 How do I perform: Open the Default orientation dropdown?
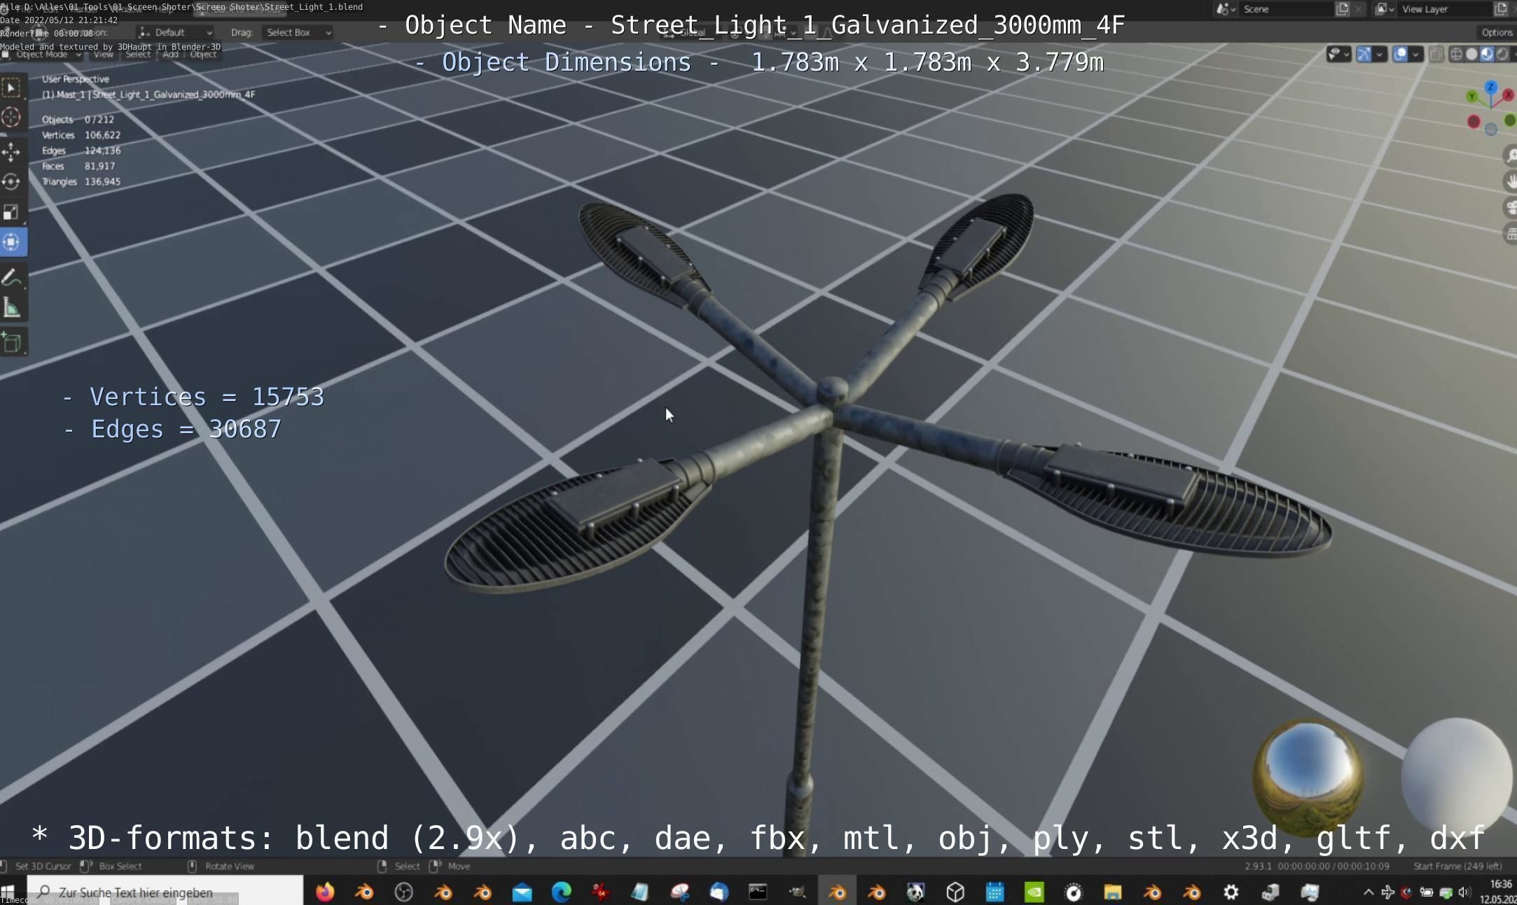point(175,32)
